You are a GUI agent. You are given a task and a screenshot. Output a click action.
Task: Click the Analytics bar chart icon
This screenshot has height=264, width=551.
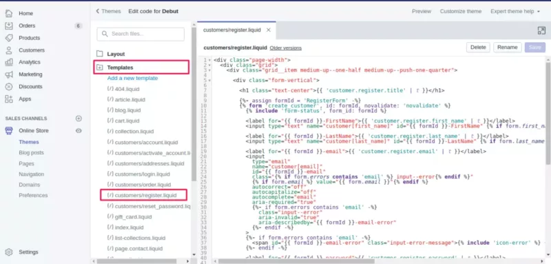pyautogui.click(x=9, y=62)
